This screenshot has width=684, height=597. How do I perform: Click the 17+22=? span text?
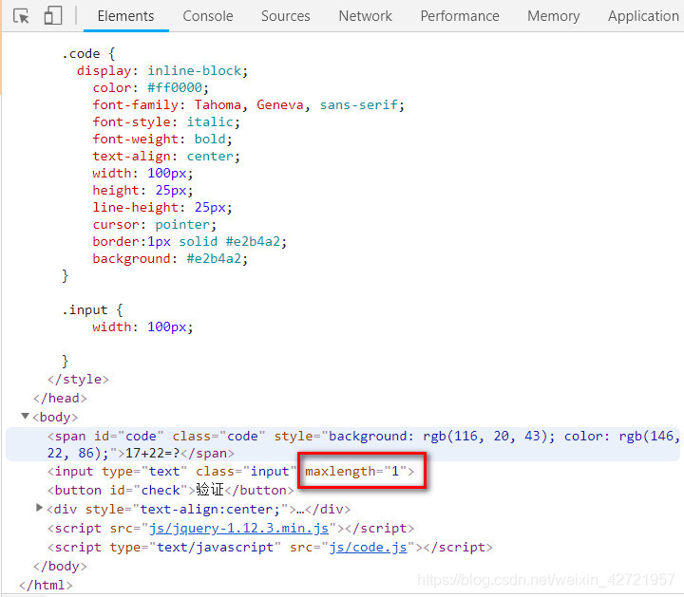153,453
